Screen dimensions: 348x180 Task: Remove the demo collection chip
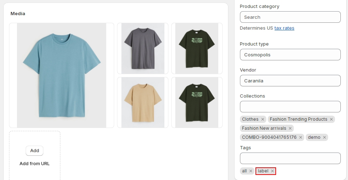click(325, 137)
